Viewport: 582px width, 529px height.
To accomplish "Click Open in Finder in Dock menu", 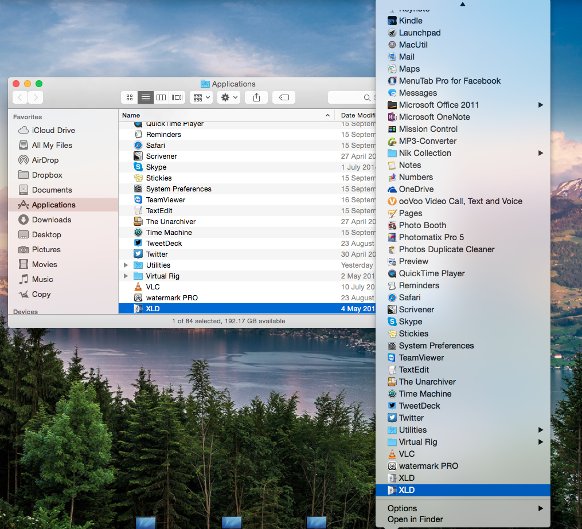I will (x=463, y=519).
